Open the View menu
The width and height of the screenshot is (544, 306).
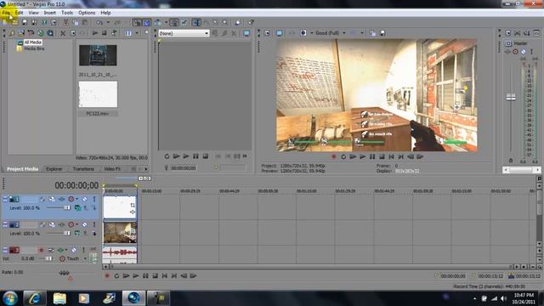tap(34, 13)
